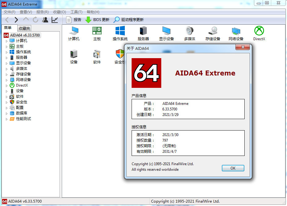Expand the 网络设备 tree node
287x206 pixels.
(6, 80)
